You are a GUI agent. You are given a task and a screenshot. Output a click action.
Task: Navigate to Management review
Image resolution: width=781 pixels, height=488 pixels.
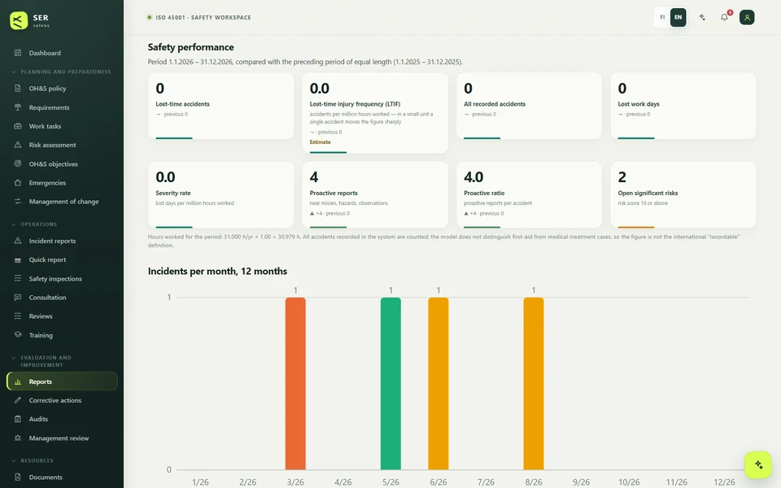coord(62,438)
